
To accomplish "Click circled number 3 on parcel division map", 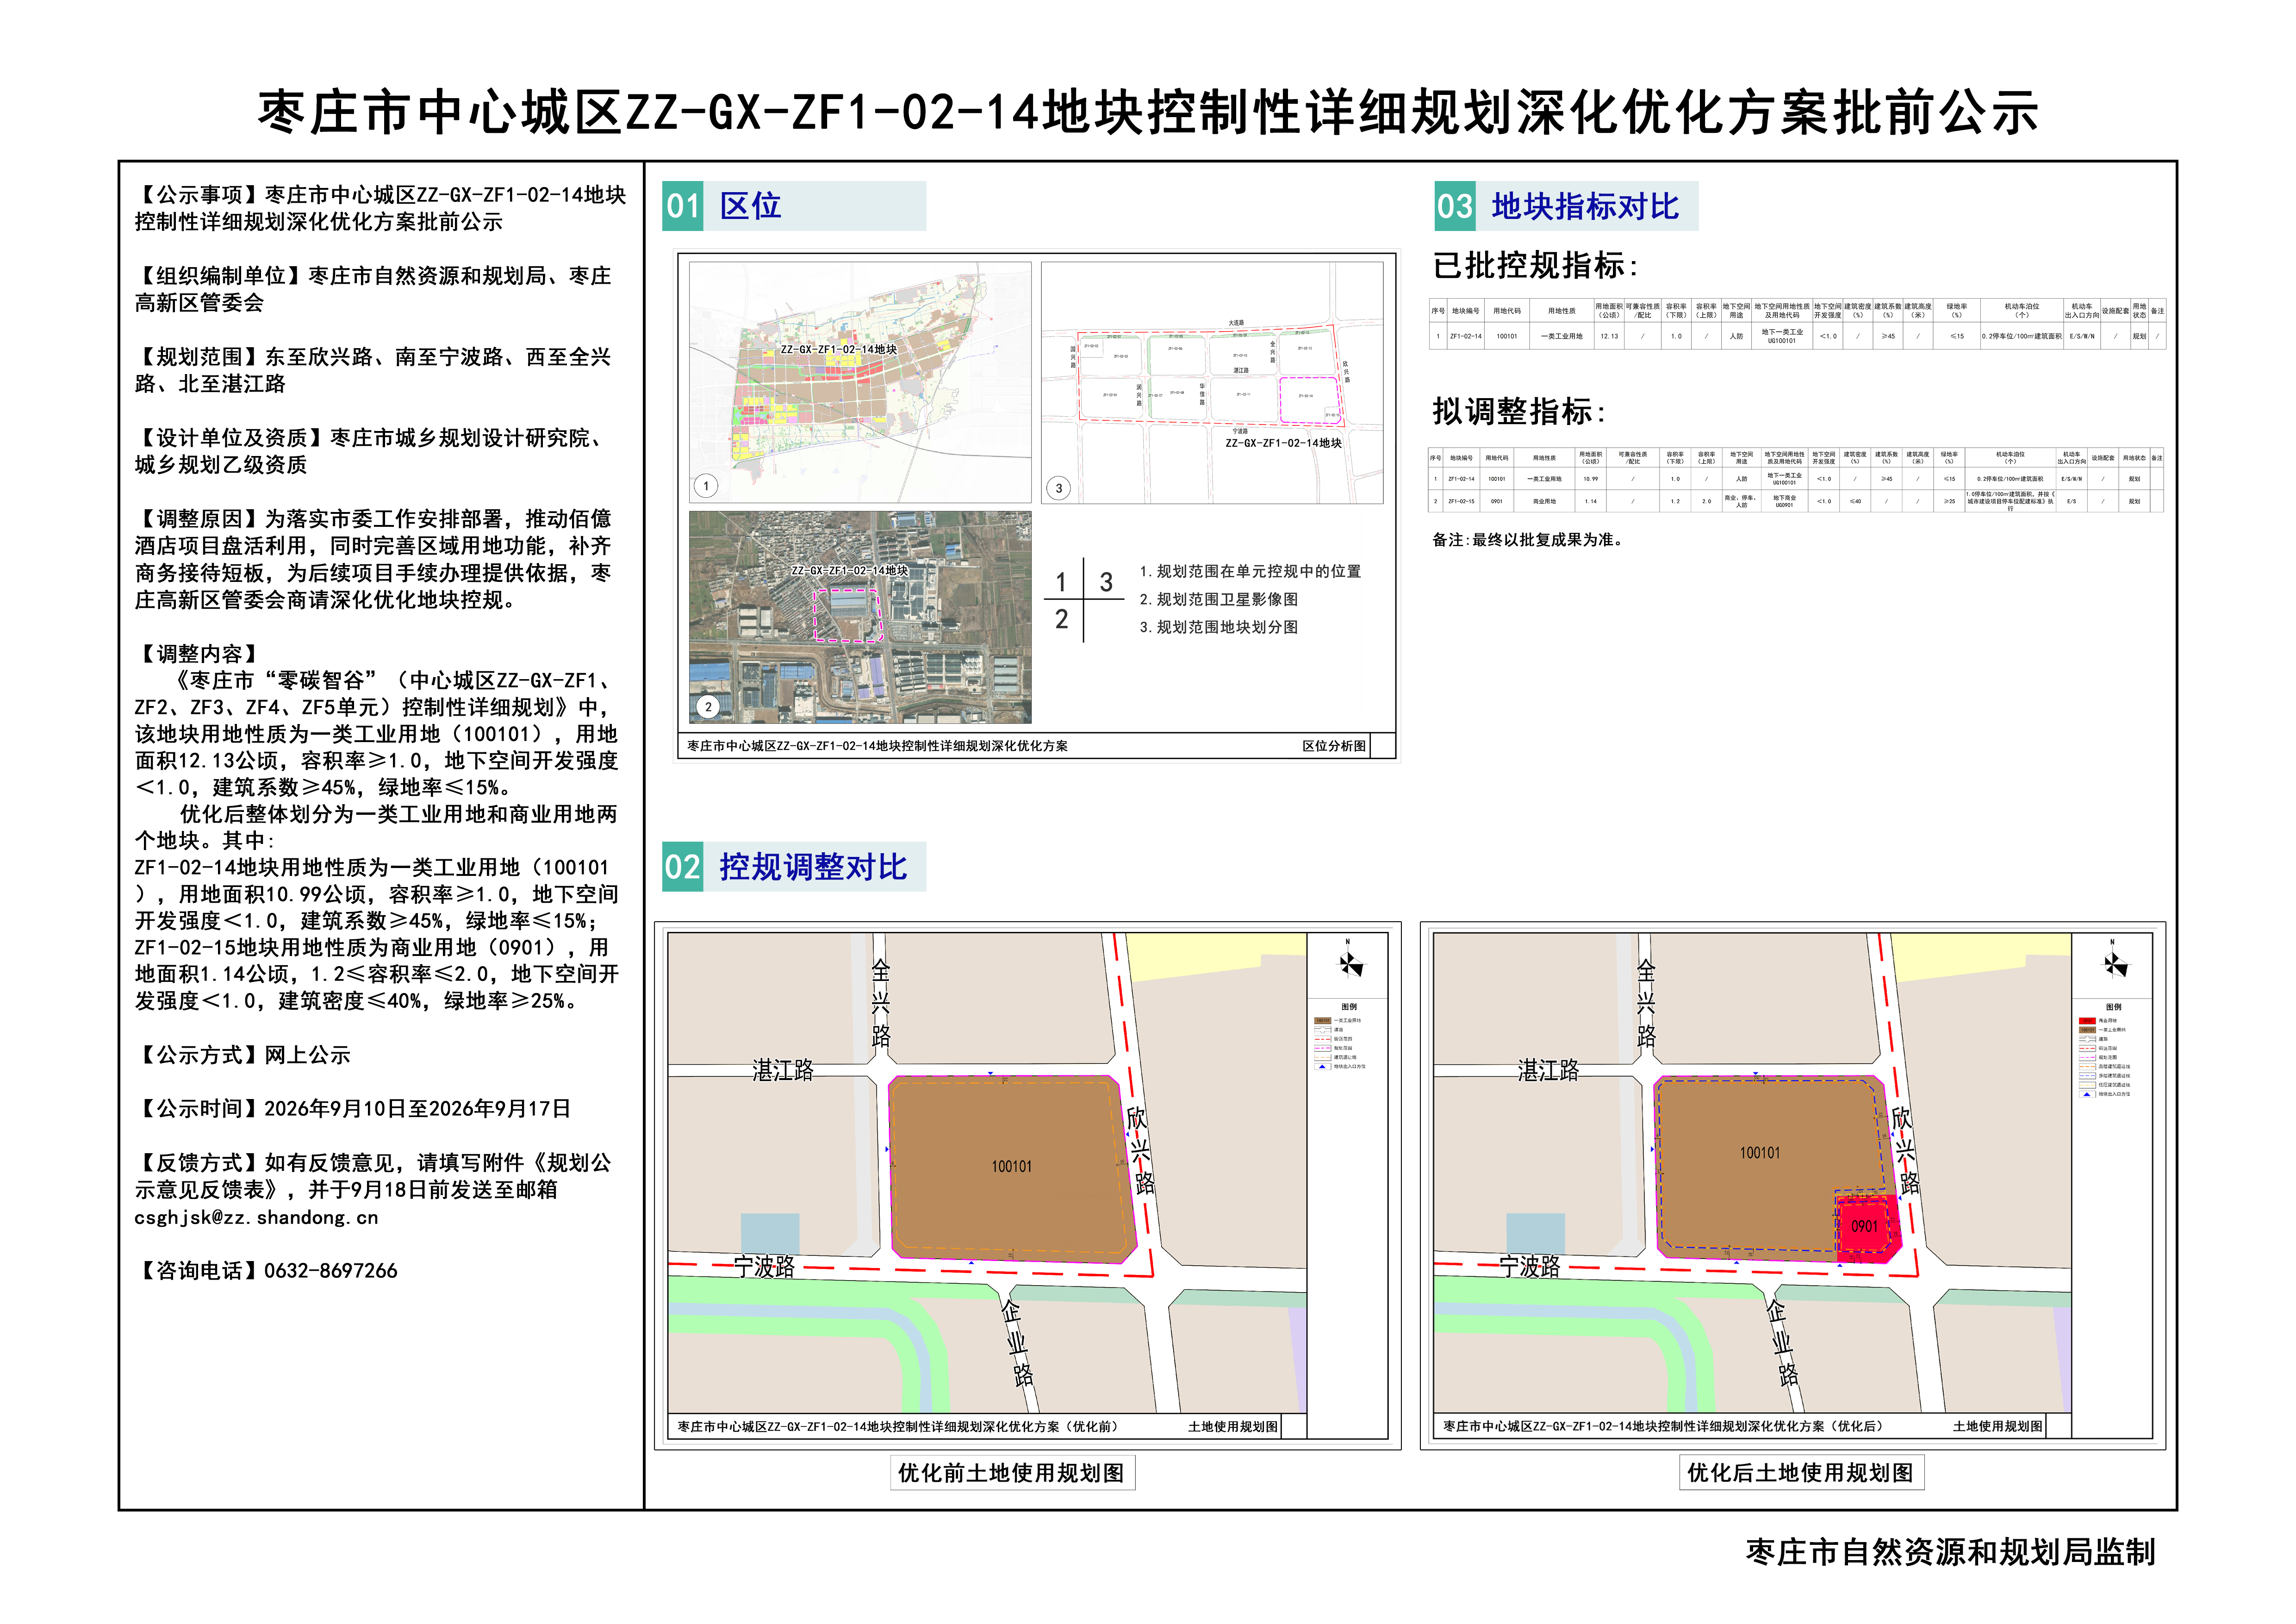I will [x=1059, y=488].
